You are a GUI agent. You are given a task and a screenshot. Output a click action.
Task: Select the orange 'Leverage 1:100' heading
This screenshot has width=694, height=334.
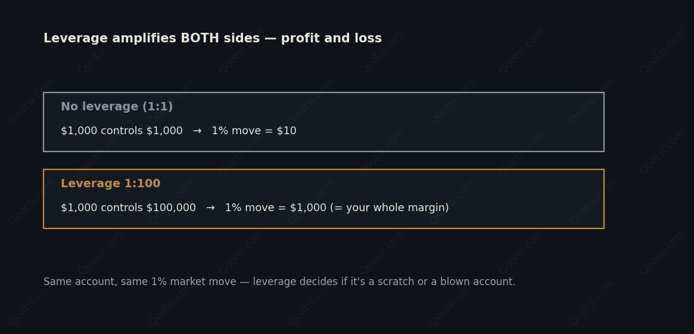(x=111, y=184)
